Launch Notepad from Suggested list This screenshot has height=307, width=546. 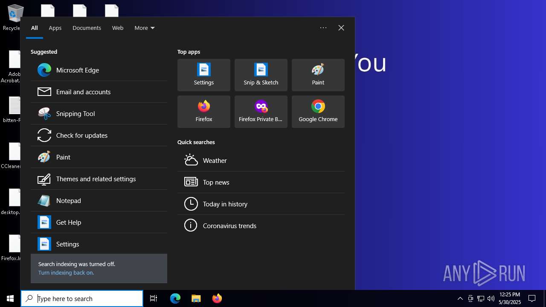tap(99, 200)
